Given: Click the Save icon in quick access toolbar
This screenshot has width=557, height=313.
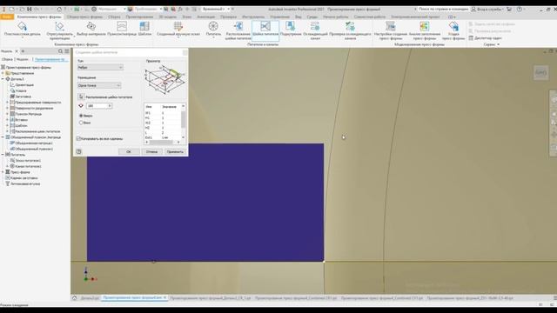Looking at the screenshot, I should tap(29, 9).
